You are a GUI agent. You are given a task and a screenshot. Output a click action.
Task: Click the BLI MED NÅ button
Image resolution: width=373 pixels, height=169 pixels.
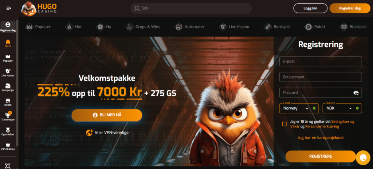point(107,115)
